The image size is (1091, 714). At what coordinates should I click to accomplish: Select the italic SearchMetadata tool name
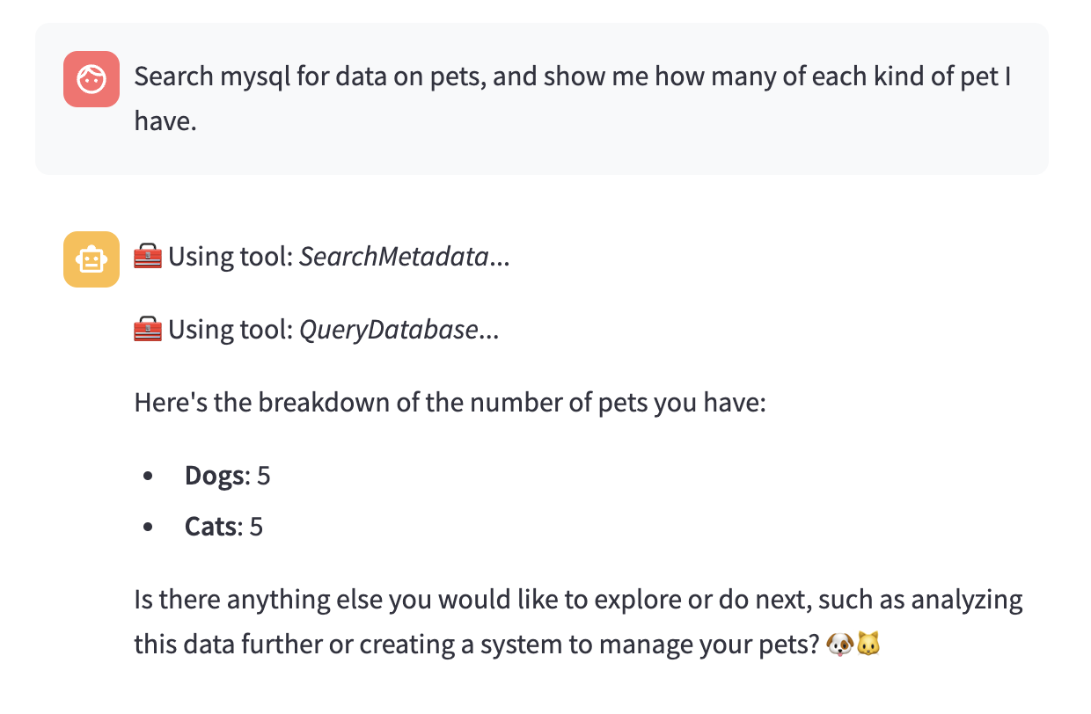tap(393, 258)
